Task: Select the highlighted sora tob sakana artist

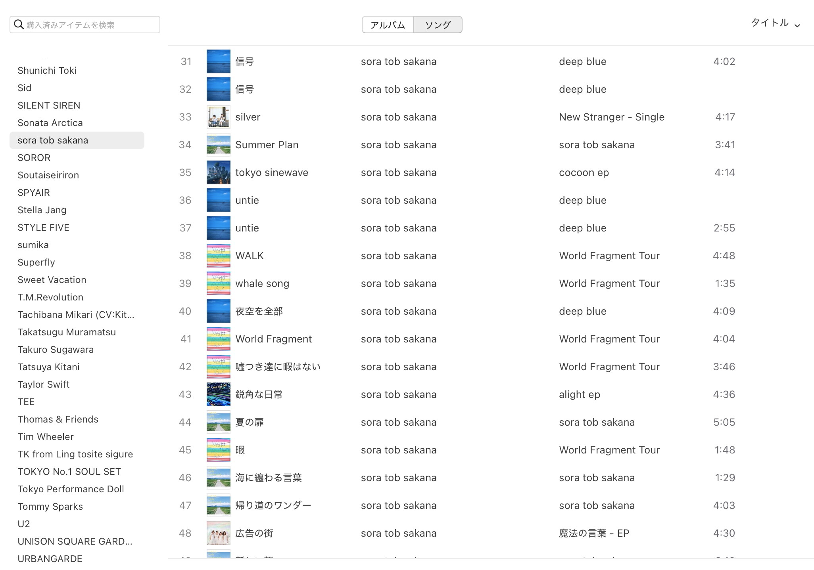Action: (x=53, y=140)
